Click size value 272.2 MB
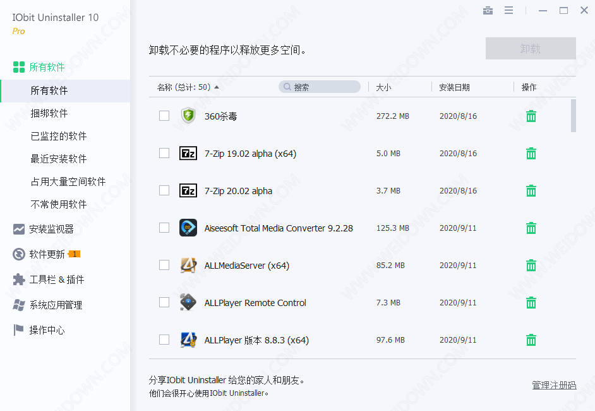The height and width of the screenshot is (411, 595). click(x=393, y=116)
